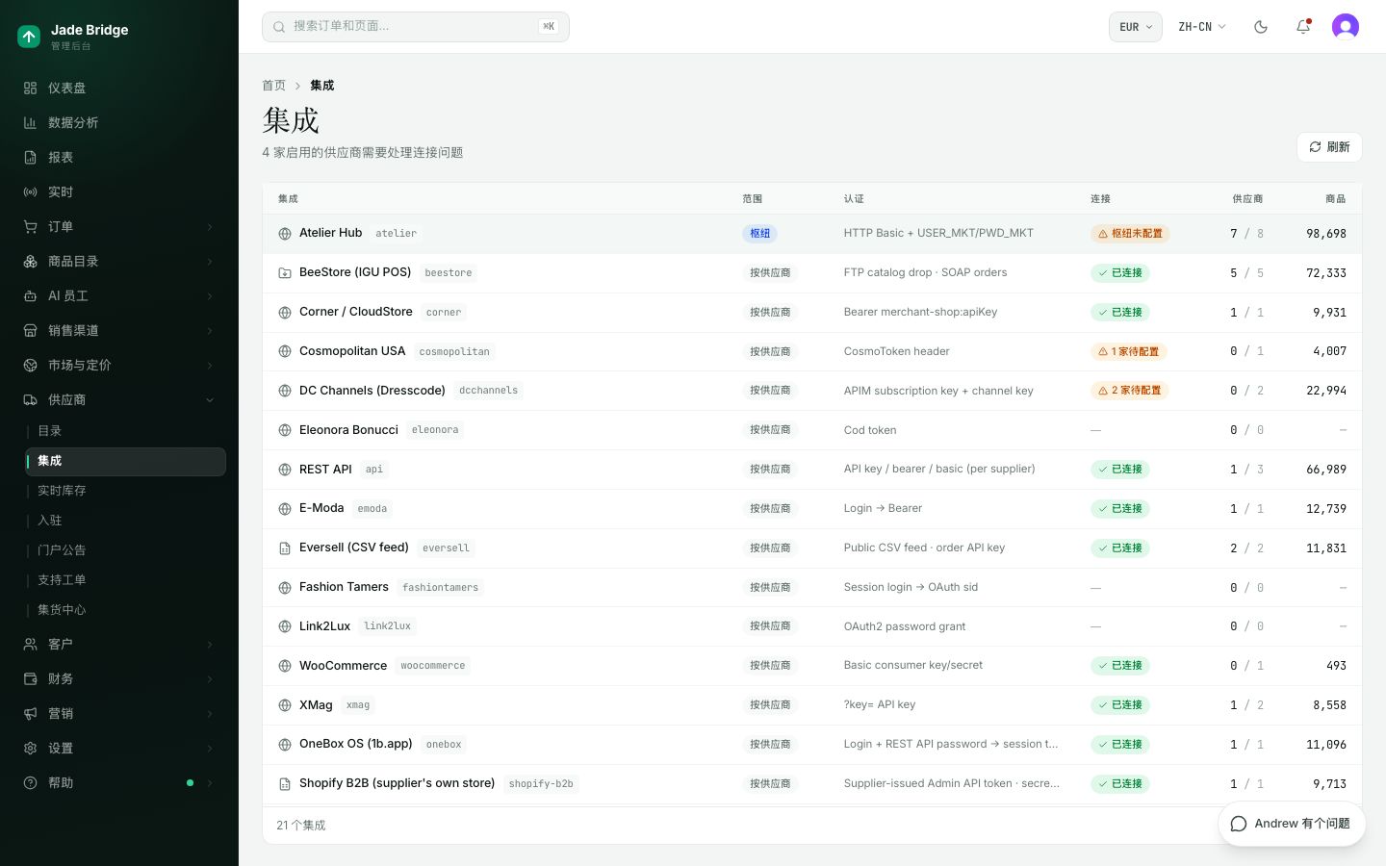Go to 数据分析 in the sidebar
The image size is (1386, 866).
coord(119,122)
